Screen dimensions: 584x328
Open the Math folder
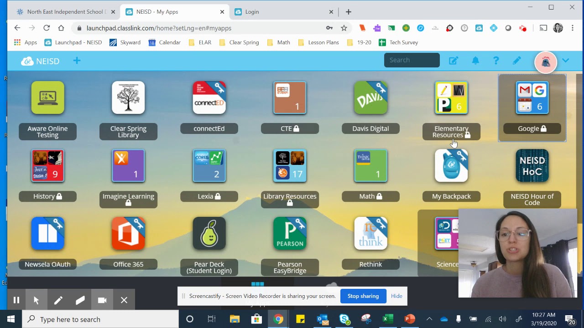tap(370, 165)
